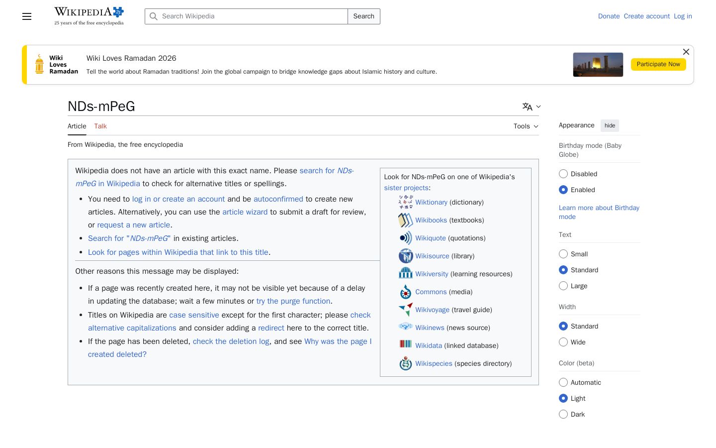Click the Wiktionary logo icon

(x=406, y=202)
